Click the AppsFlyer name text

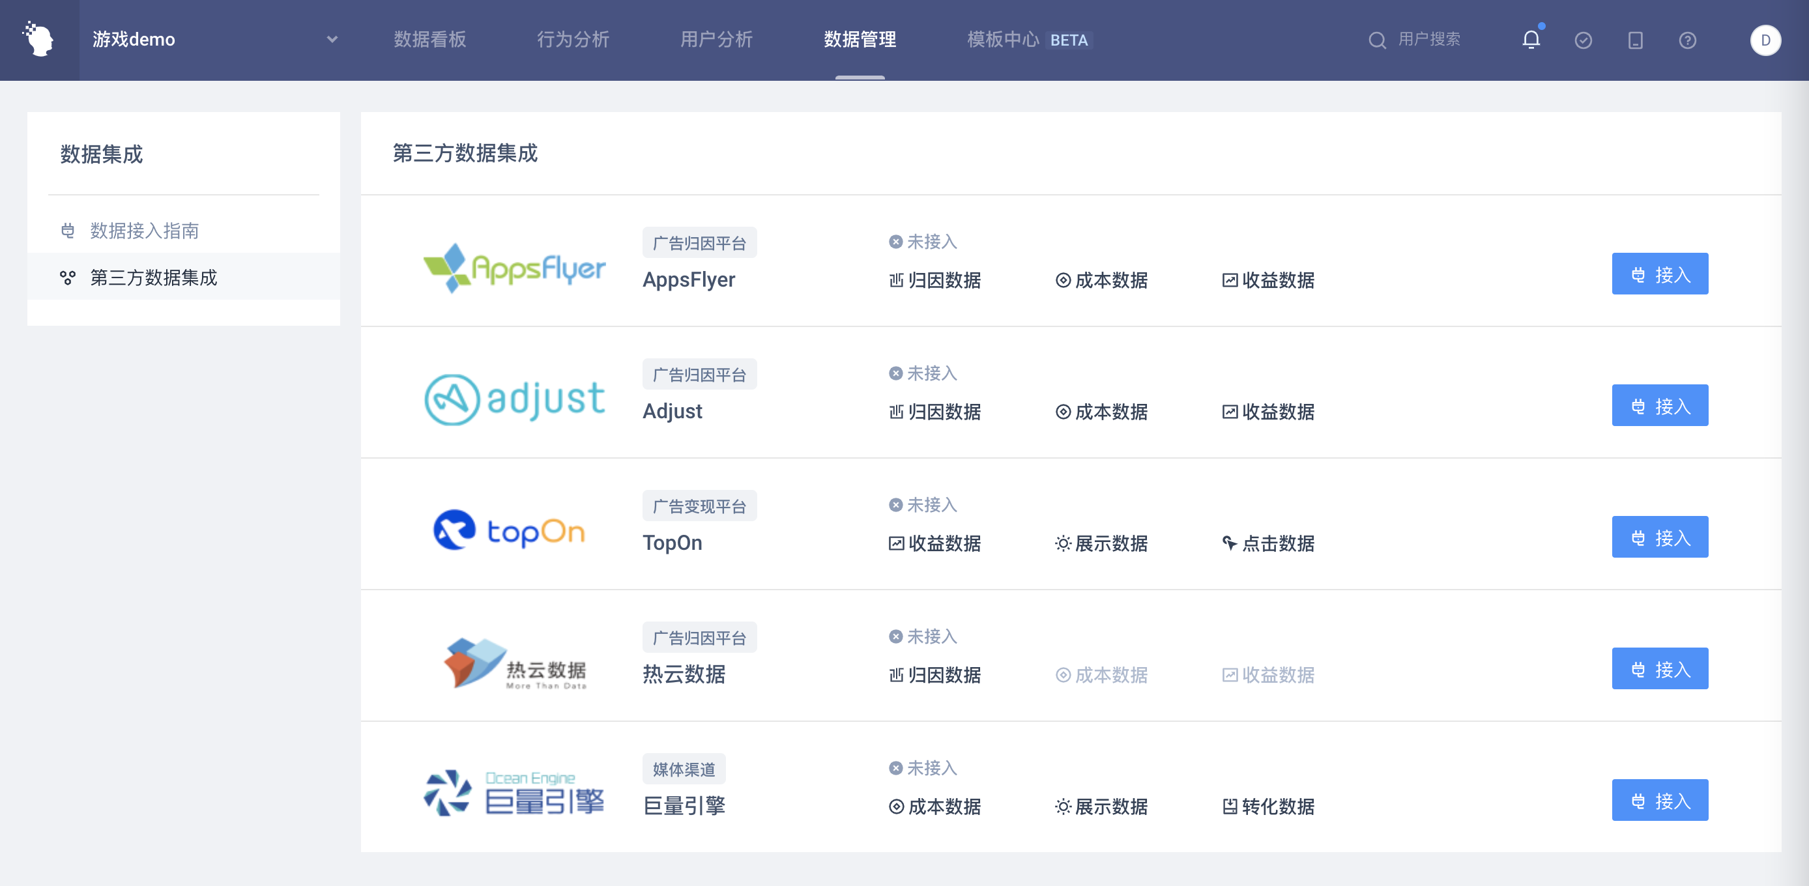pos(689,280)
